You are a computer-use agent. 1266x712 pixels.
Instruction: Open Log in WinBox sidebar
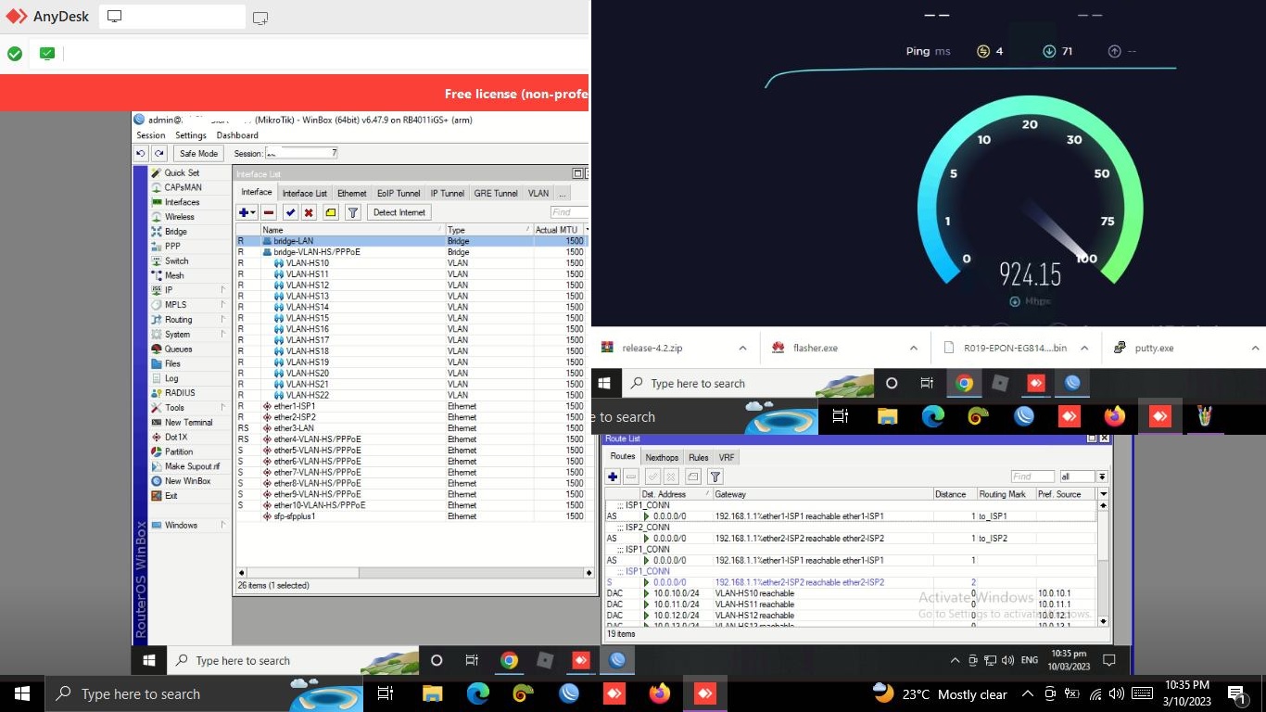171,378
